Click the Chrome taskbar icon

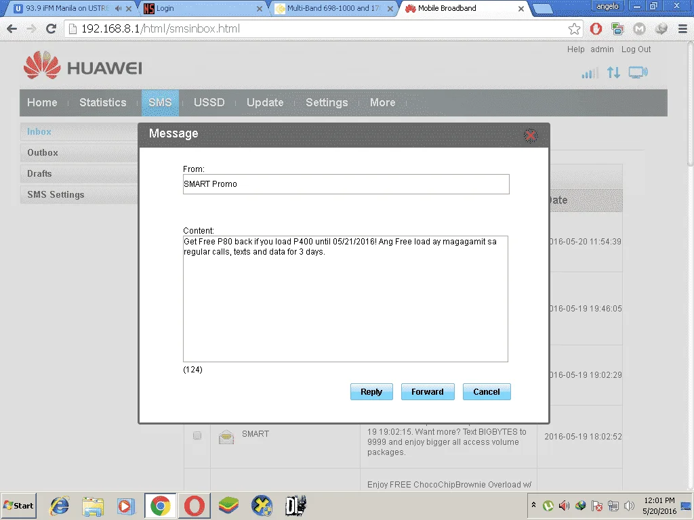point(160,506)
